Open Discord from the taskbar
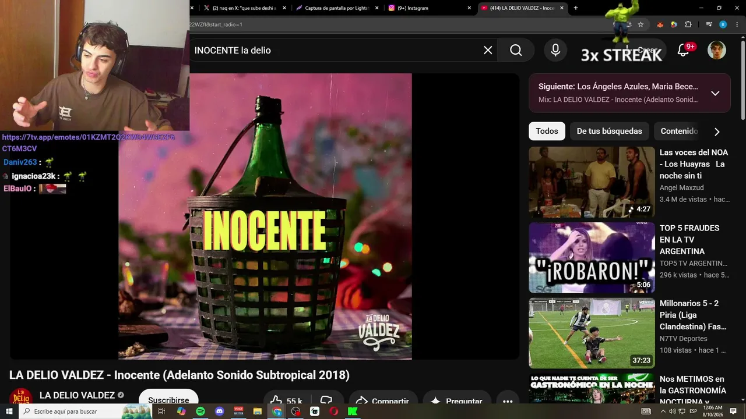The width and height of the screenshot is (746, 419). (220, 411)
